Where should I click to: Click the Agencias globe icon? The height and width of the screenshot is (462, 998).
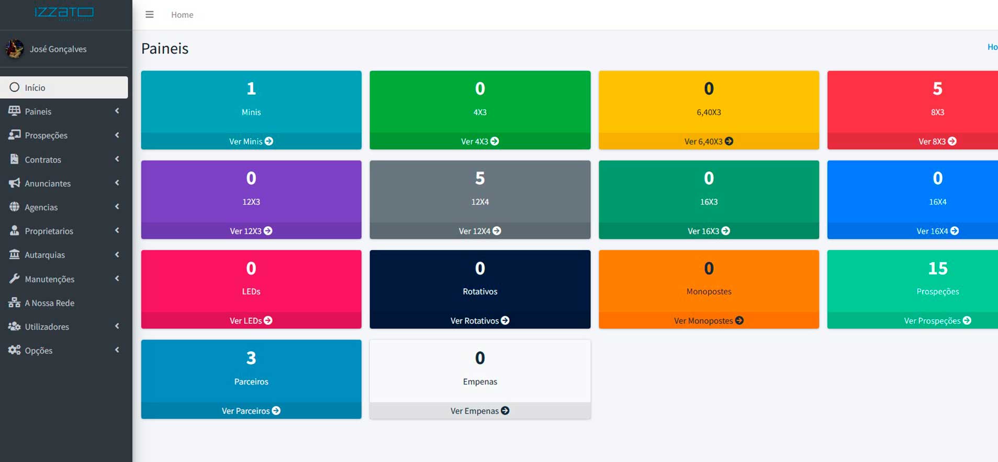click(14, 207)
